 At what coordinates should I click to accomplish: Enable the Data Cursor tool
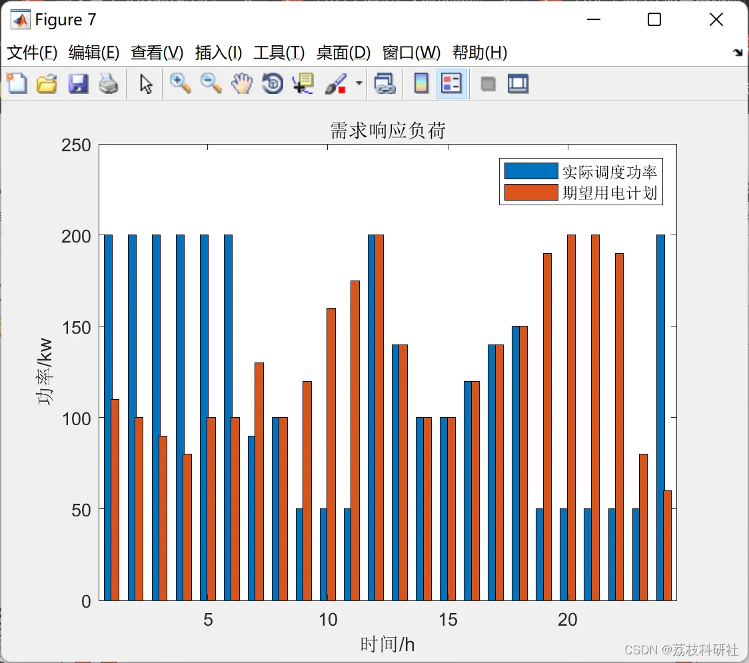[x=303, y=83]
